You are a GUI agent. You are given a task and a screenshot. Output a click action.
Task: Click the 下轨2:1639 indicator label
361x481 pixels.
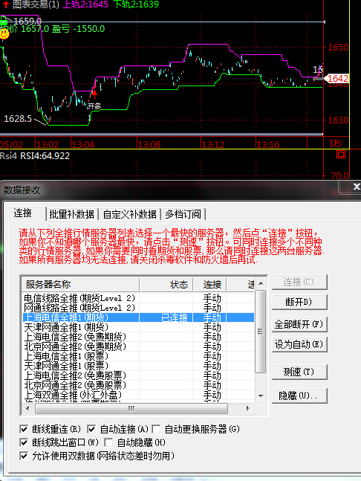click(x=136, y=4)
